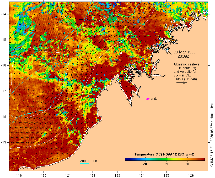
Task: Click latitude label -19
Action: 3,142
